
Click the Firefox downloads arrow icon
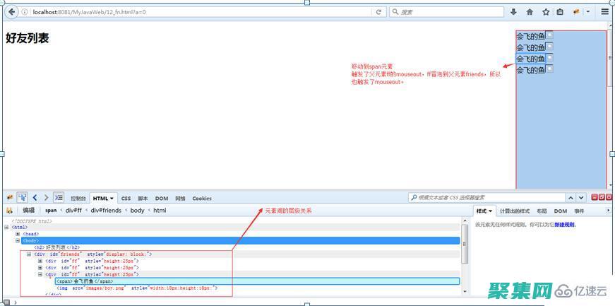point(513,12)
